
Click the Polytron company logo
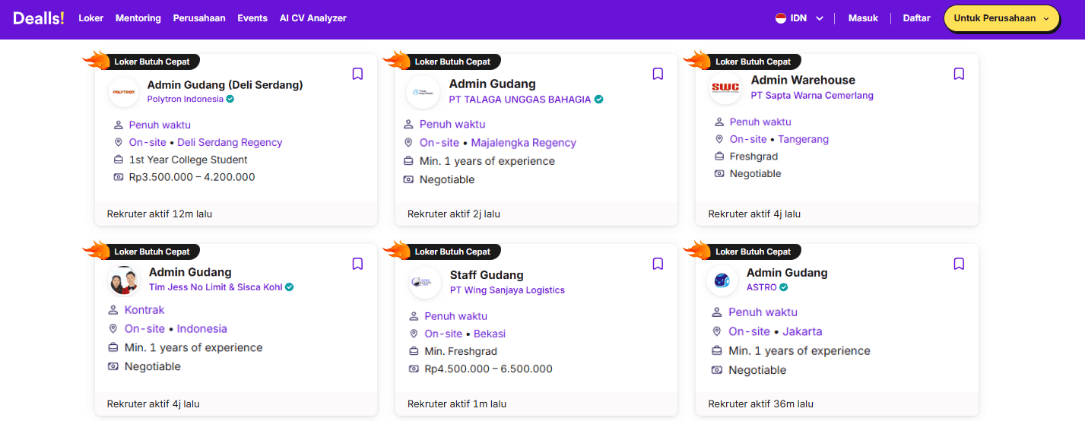(x=124, y=92)
